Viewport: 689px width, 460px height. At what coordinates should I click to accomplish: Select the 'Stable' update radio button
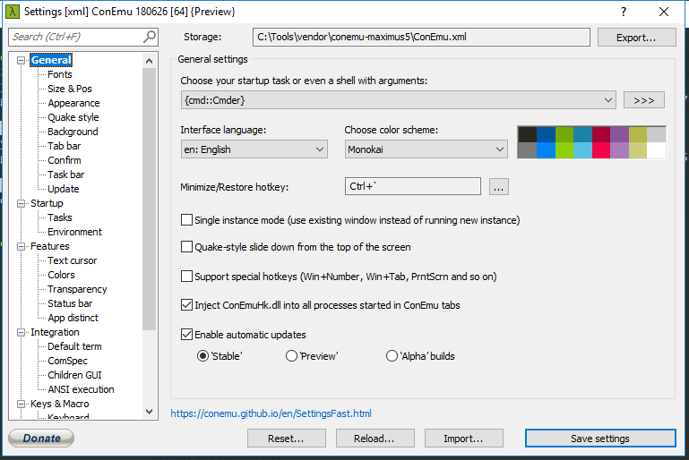202,356
